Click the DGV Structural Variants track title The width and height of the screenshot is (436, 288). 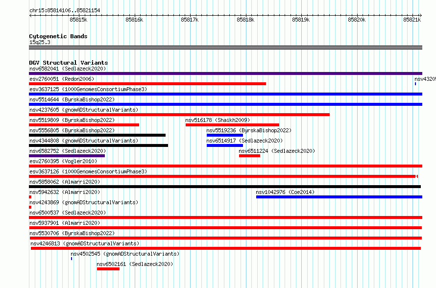pos(69,63)
